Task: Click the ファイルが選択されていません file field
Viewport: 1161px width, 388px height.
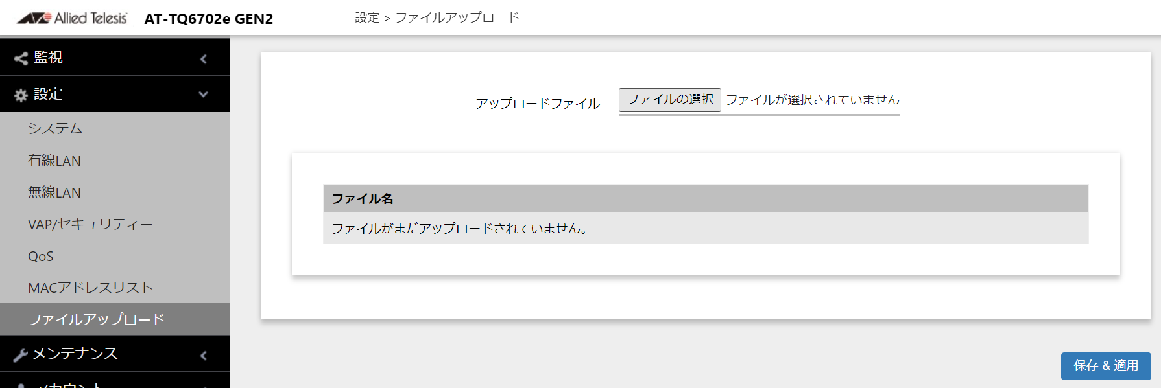Action: tap(812, 100)
